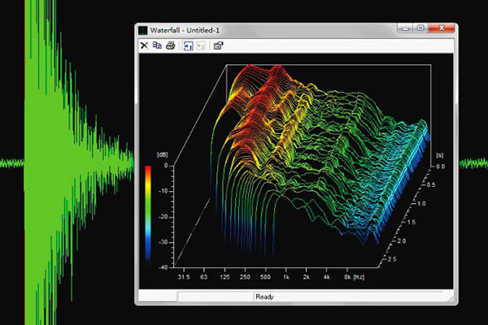The height and width of the screenshot is (325, 488).
Task: Toggle the highlighted view mode toolbar button
Action: [x=186, y=46]
